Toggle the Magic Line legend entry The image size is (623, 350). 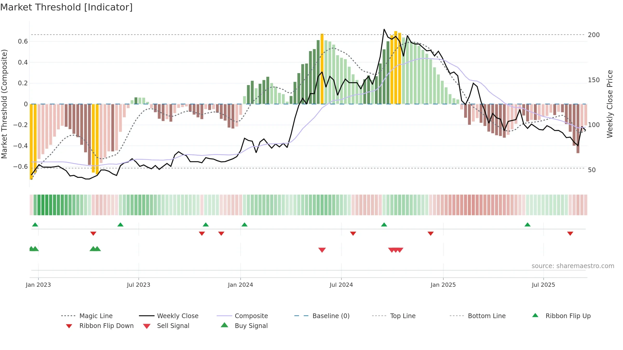[x=87, y=316]
